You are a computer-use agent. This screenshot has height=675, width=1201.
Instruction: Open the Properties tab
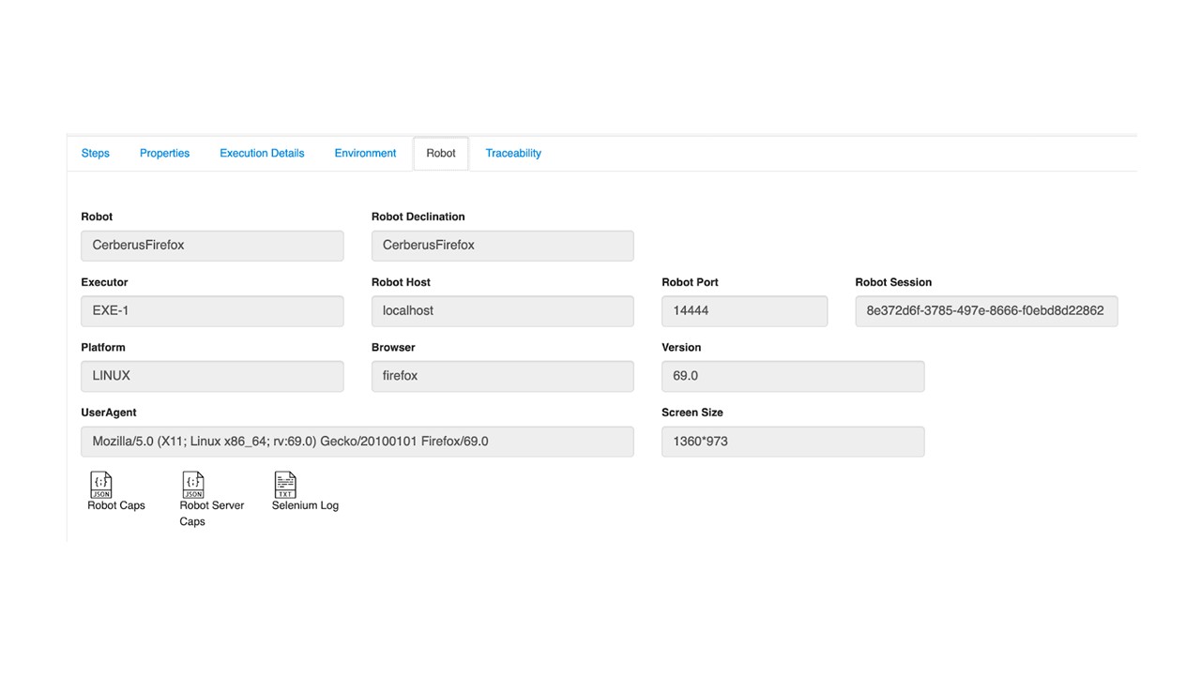click(x=164, y=154)
